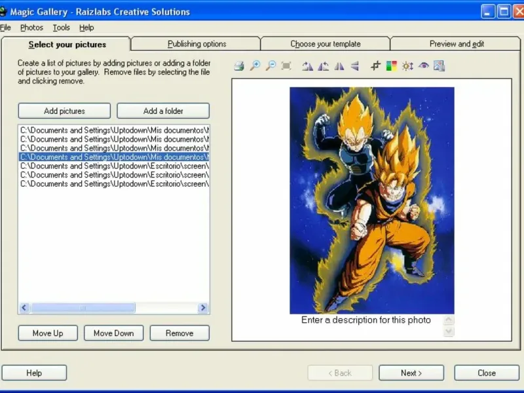Click the Add a folder button
The width and height of the screenshot is (524, 393).
[163, 111]
